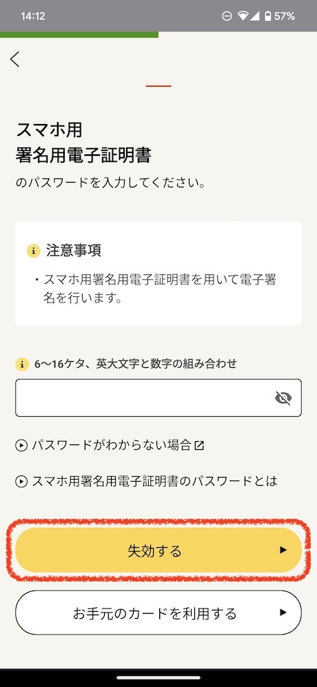This screenshot has width=317, height=687.
Task: Toggle password visibility eye icon
Action: 283,398
